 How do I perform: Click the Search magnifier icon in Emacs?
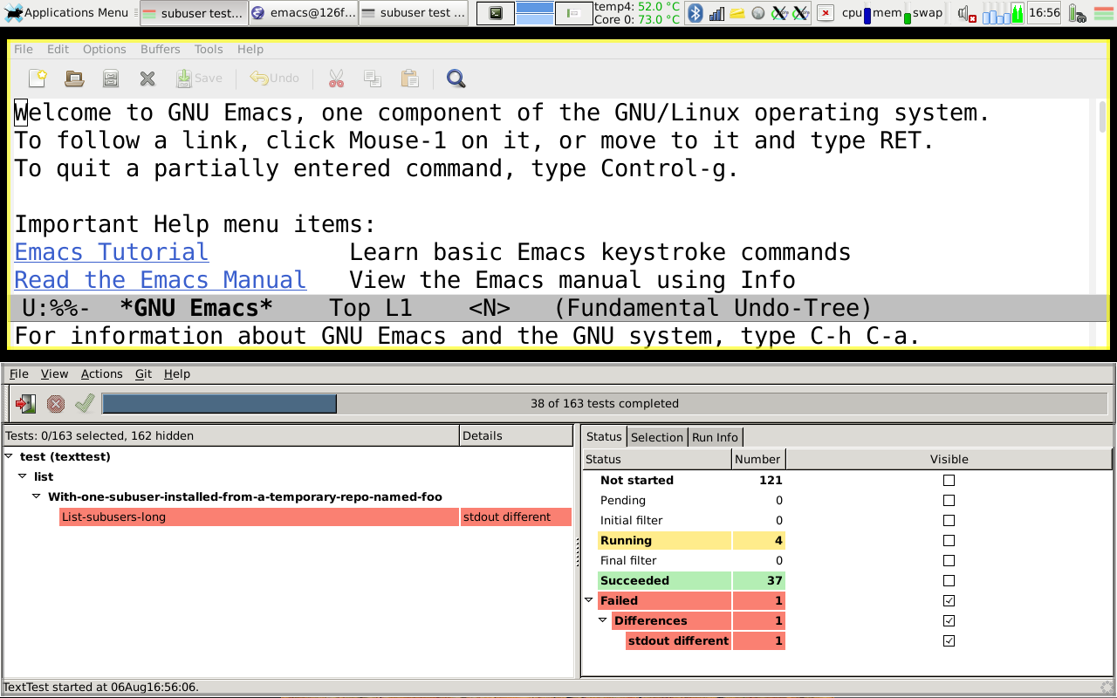[x=456, y=79]
